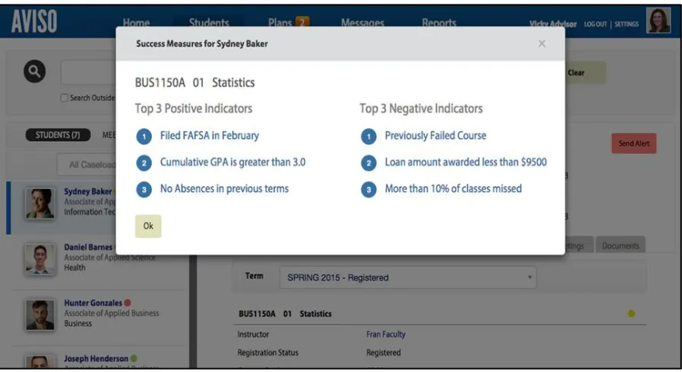Expand the All Caseload filter dropdown
Screen dimensions: 682x372
pyautogui.click(x=87, y=165)
